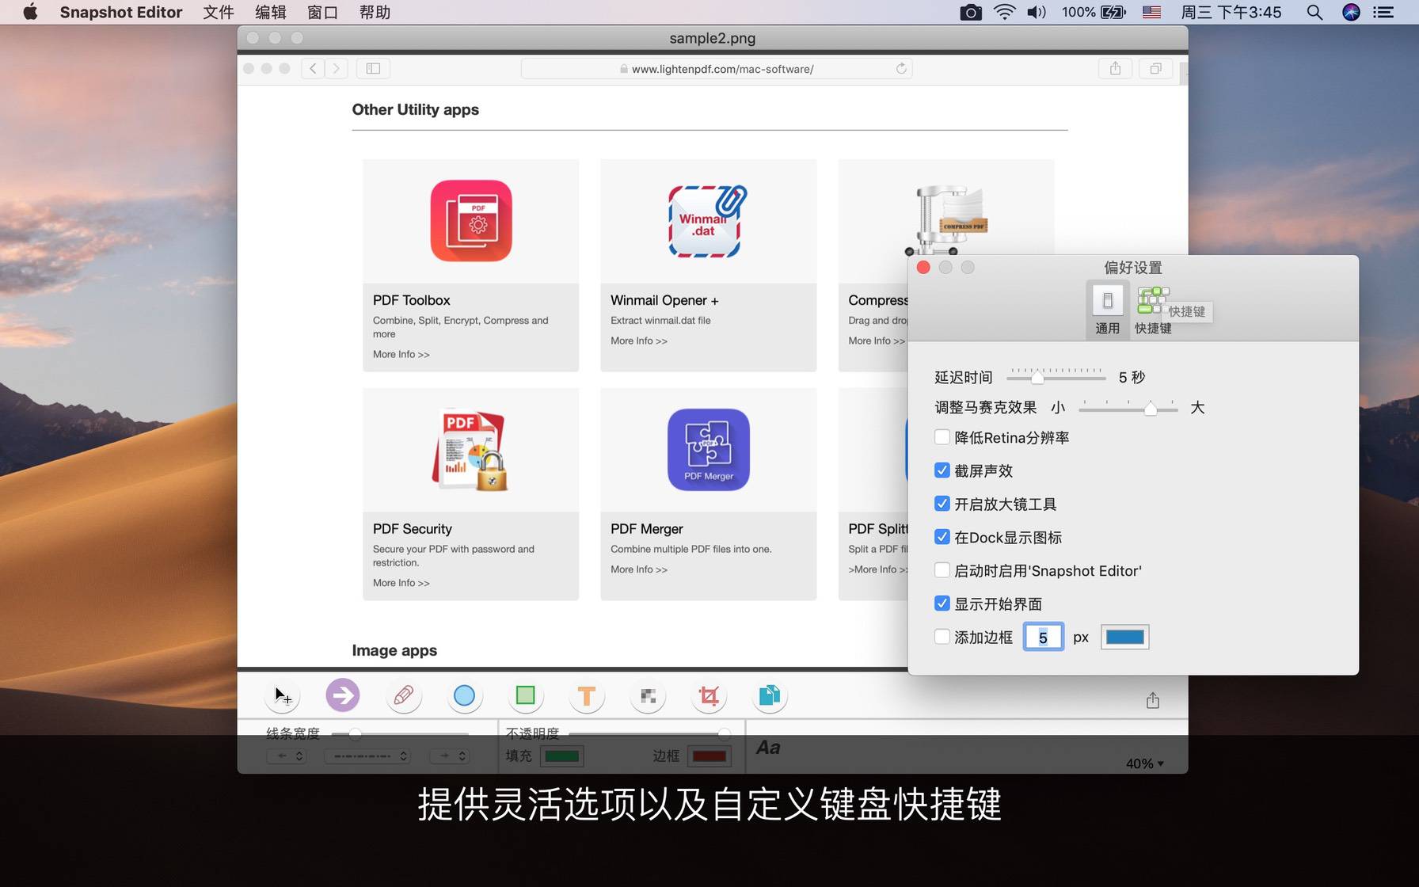Open the Notification Center list icon
The image size is (1419, 887).
pos(1383,12)
